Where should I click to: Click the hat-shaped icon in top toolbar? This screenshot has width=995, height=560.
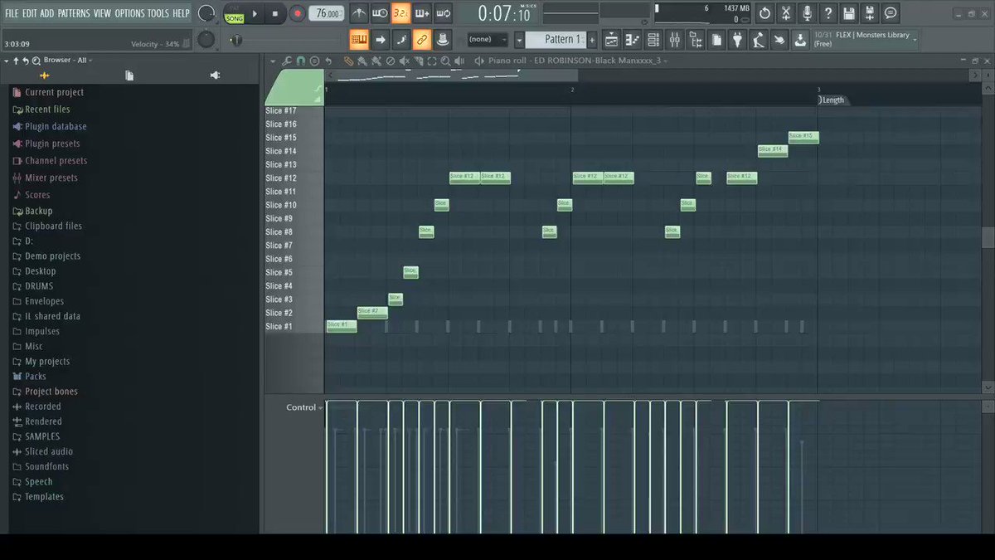point(443,39)
